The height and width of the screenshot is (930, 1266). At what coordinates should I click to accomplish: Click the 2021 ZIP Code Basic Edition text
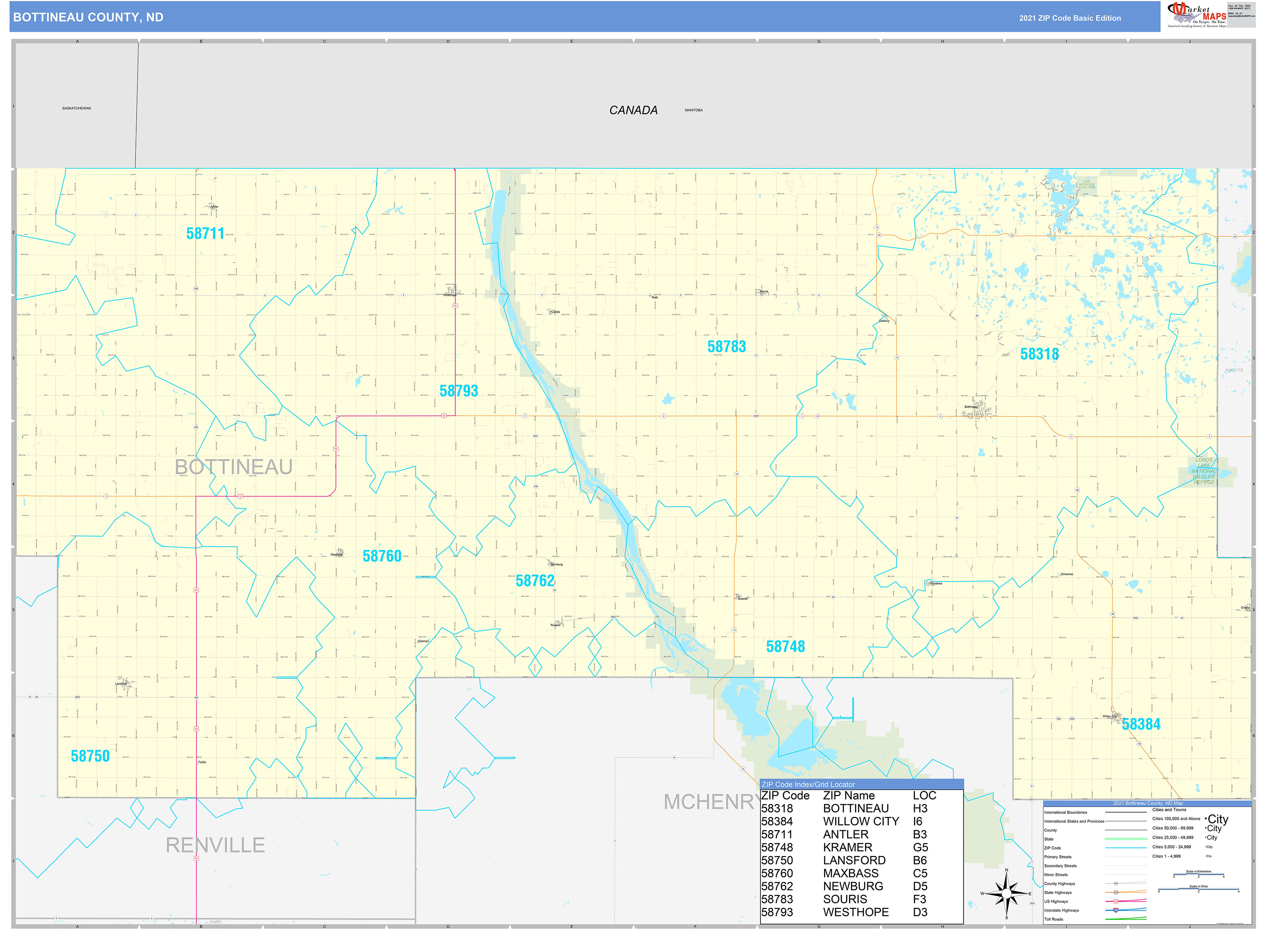click(1070, 18)
